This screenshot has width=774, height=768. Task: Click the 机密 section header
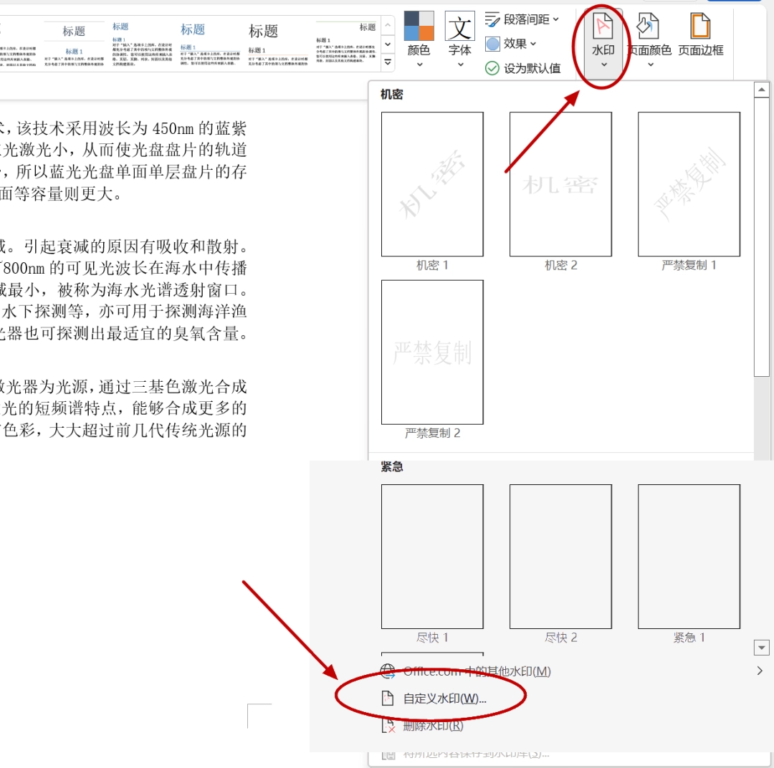tap(392, 95)
